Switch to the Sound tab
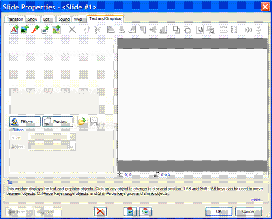272x219 pixels. pos(64,19)
